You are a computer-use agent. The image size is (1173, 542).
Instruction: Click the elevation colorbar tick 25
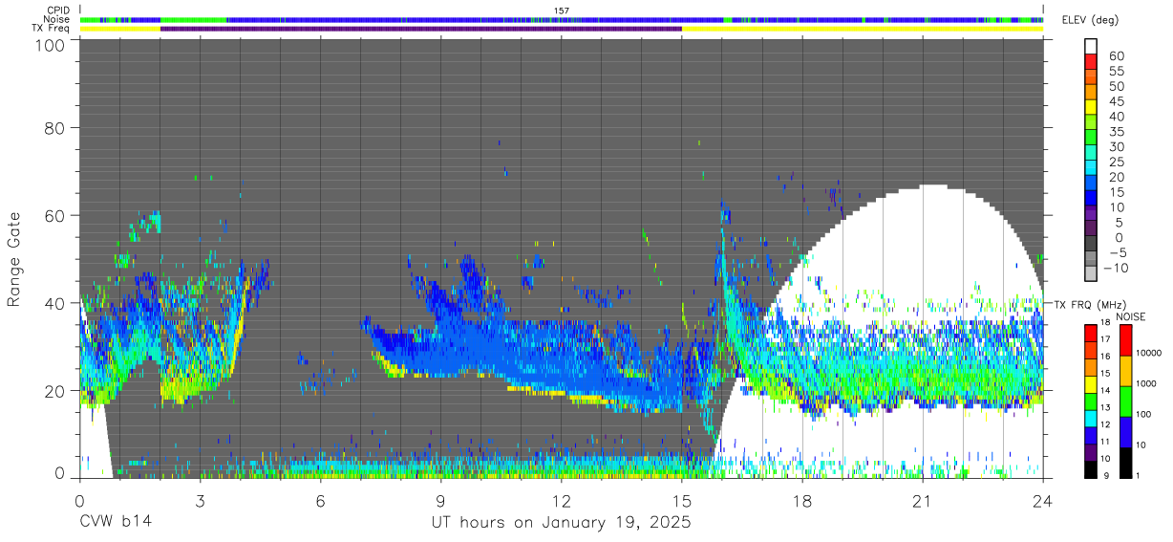1116,162
